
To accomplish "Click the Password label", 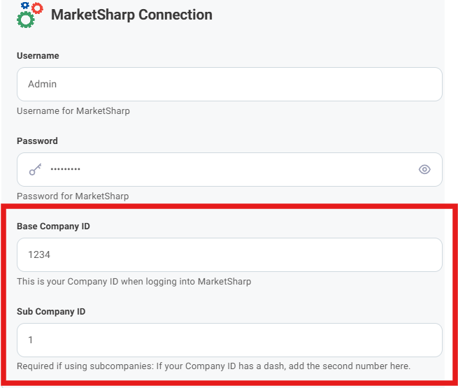I will pos(37,141).
